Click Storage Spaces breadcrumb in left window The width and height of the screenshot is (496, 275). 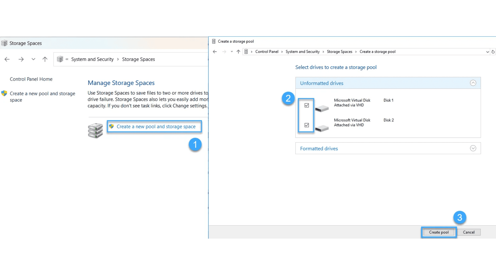(138, 59)
